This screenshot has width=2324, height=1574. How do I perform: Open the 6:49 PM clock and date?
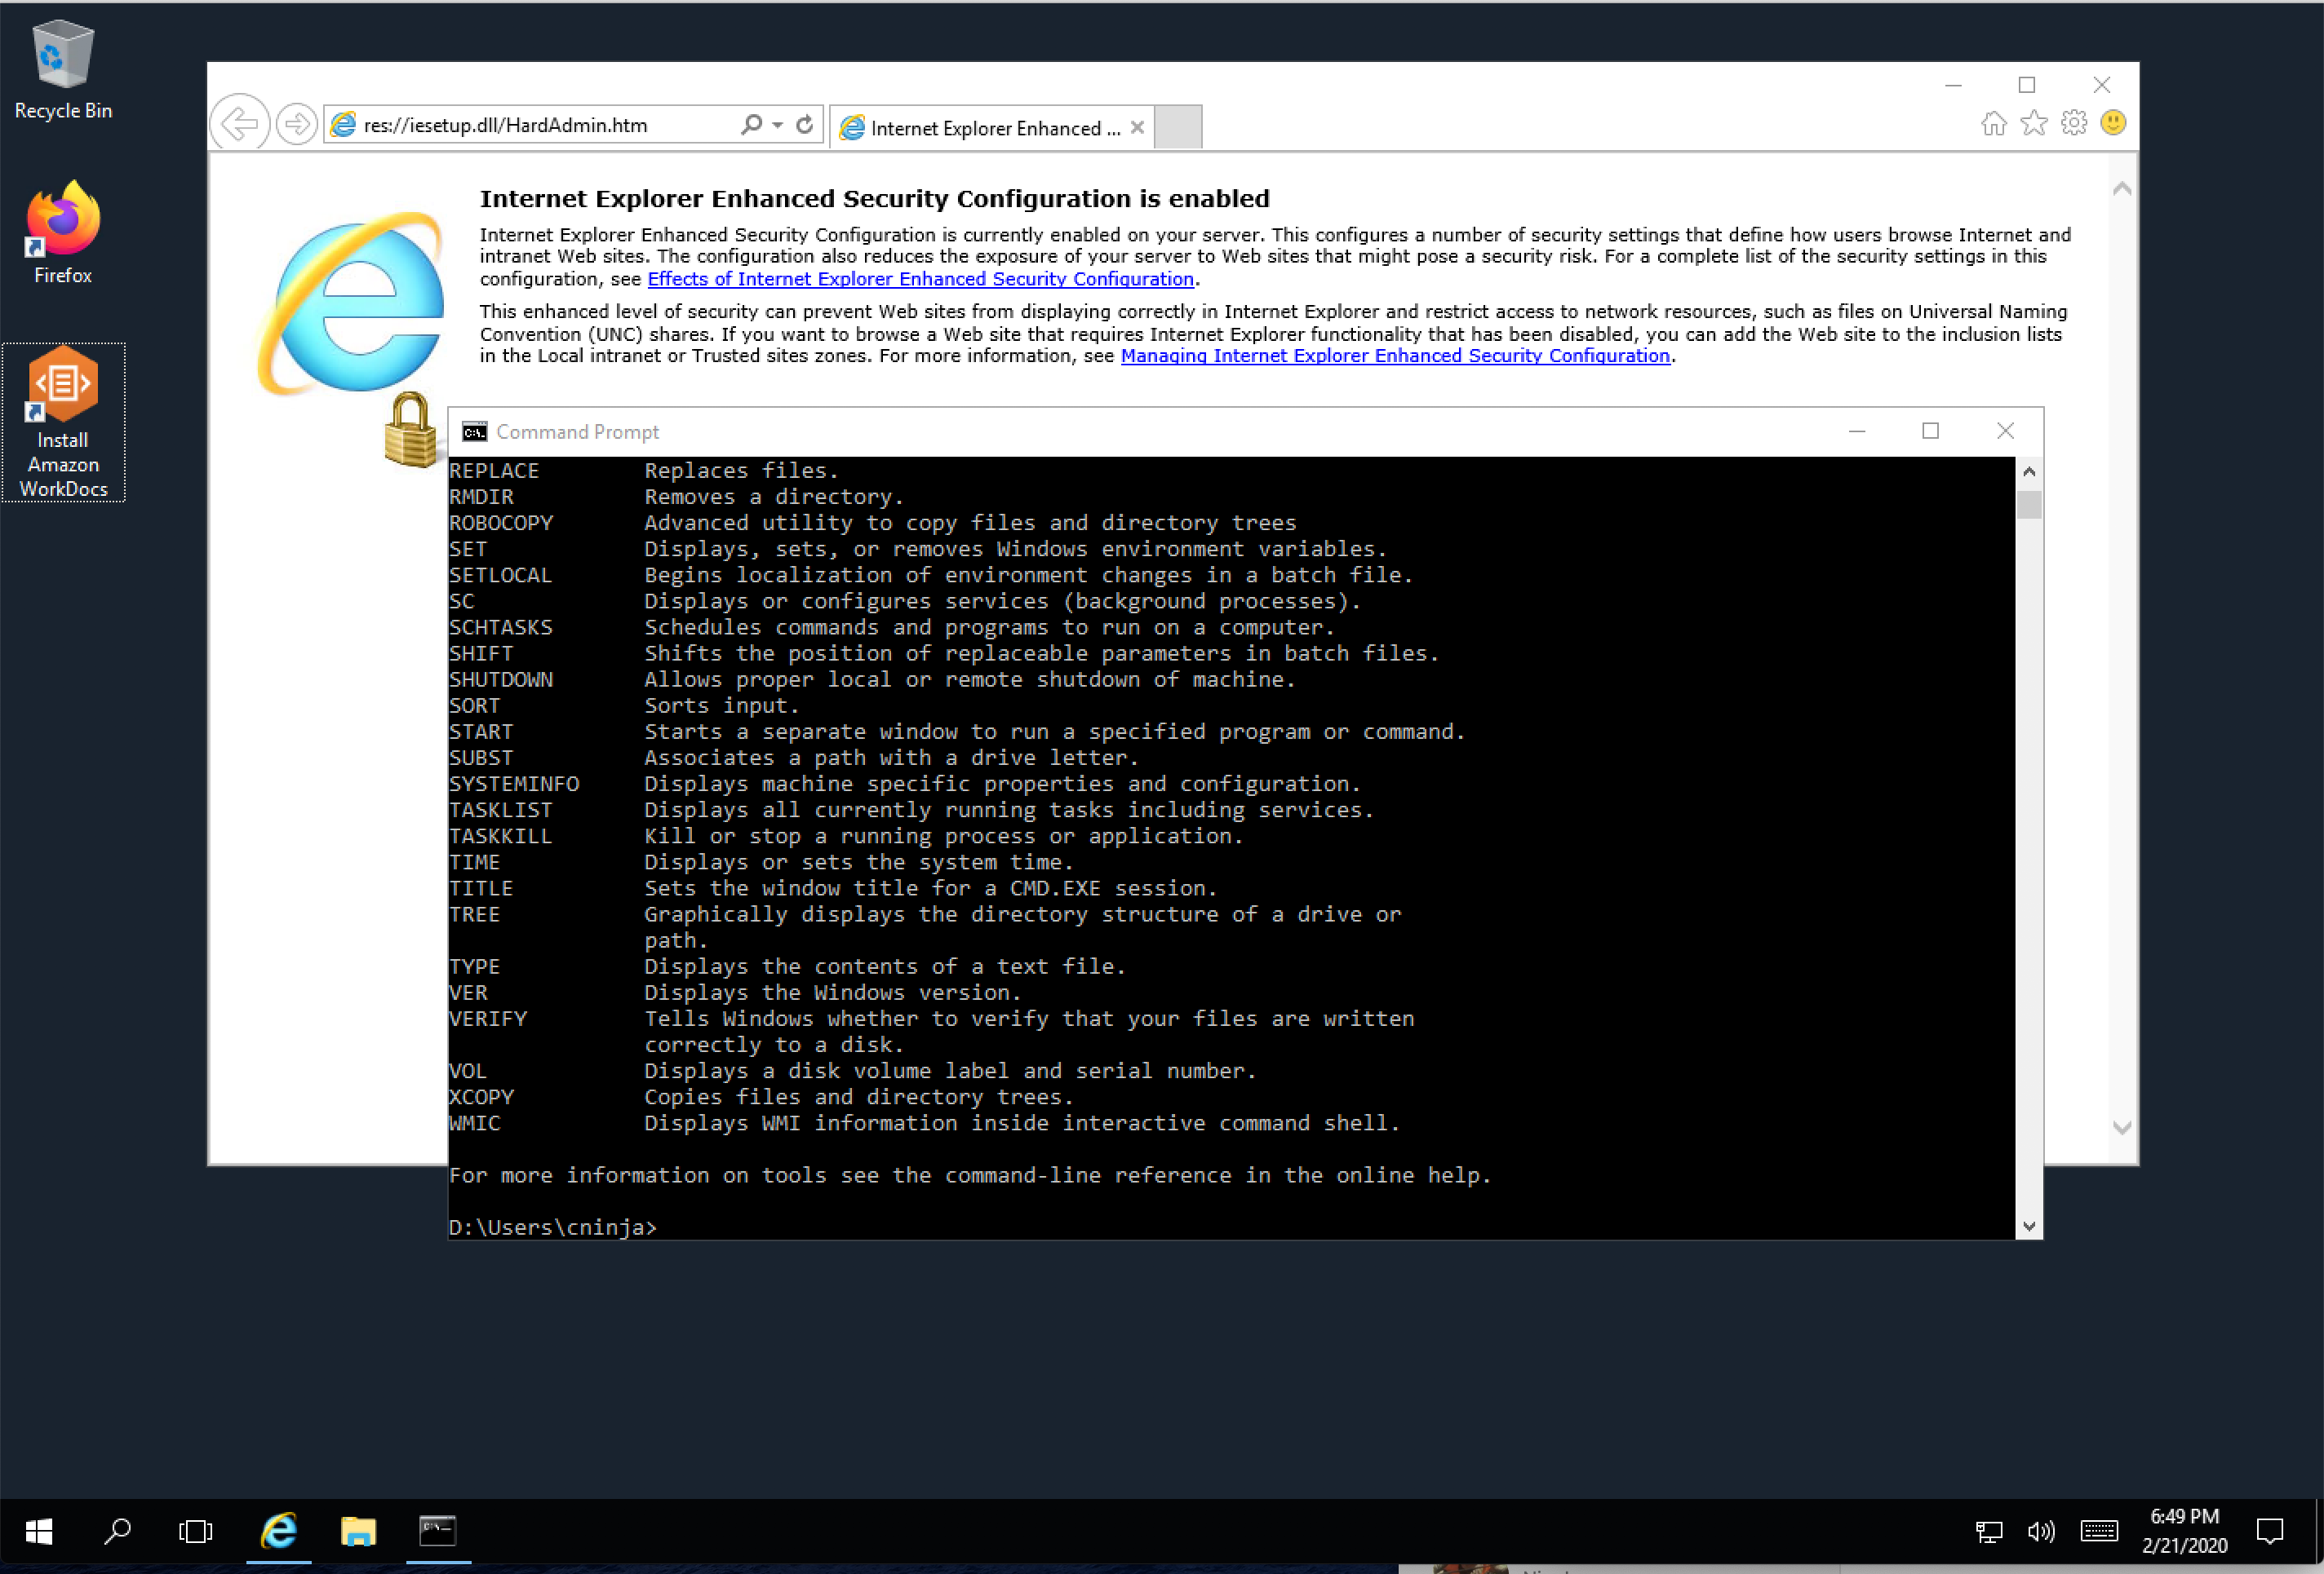(2185, 1531)
